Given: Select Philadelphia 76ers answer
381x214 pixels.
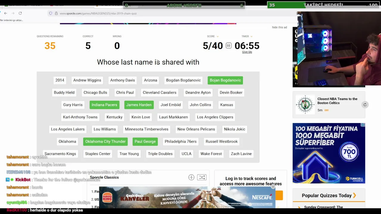Looking at the screenshot, I should coord(181,141).
